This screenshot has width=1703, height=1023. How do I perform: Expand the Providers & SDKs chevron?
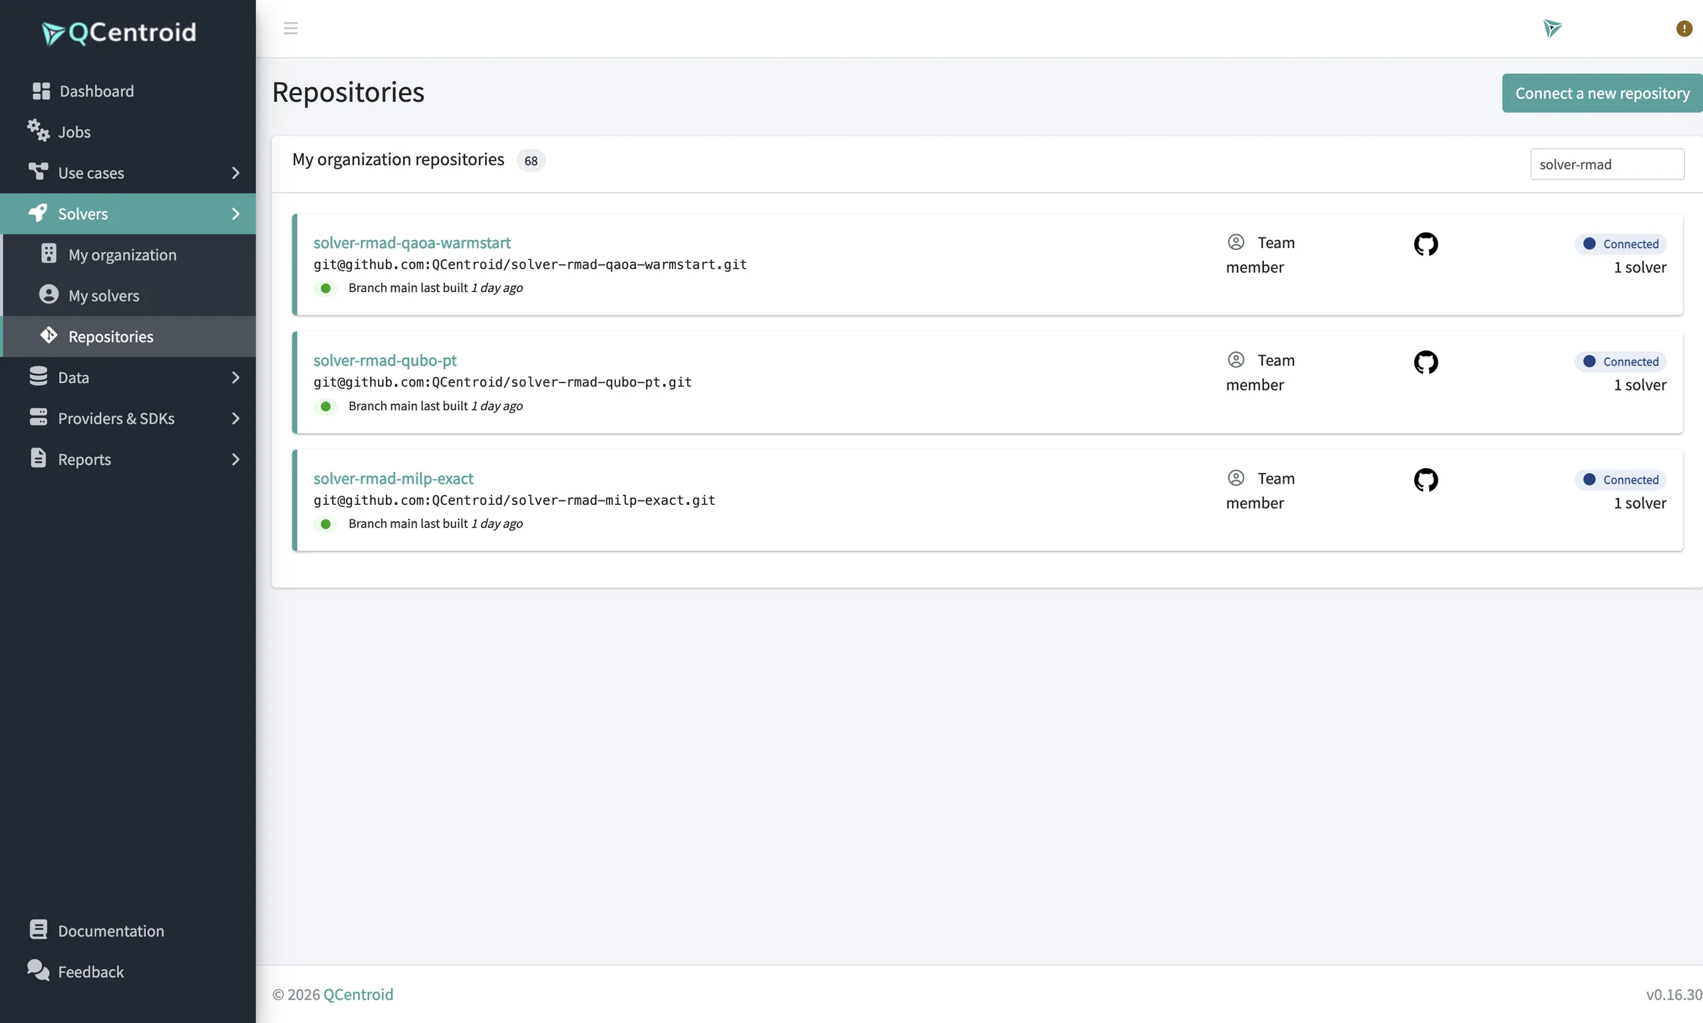(235, 418)
